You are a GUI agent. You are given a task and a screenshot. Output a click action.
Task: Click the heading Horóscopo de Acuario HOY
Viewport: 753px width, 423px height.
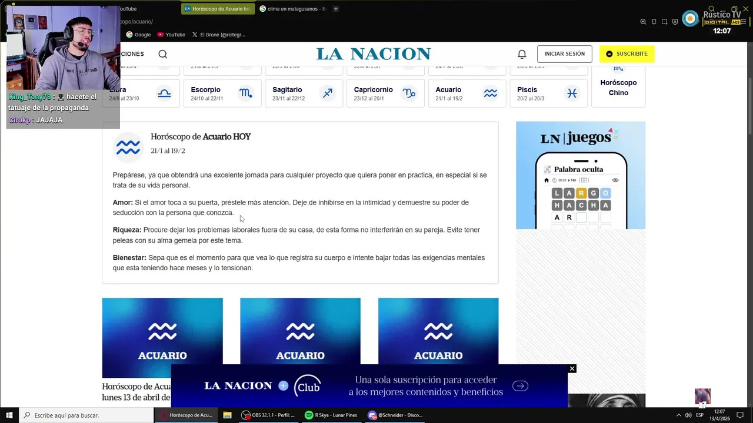(x=201, y=137)
